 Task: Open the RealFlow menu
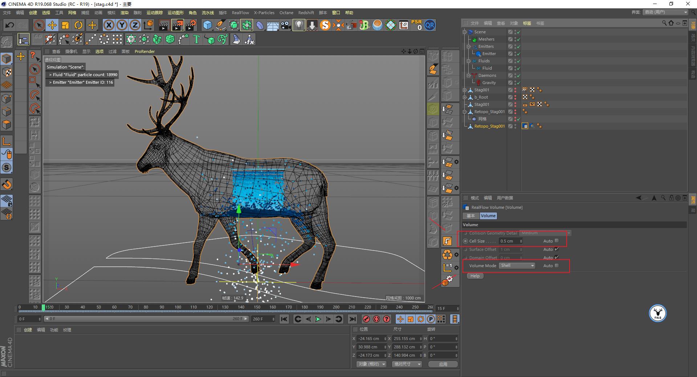click(240, 13)
